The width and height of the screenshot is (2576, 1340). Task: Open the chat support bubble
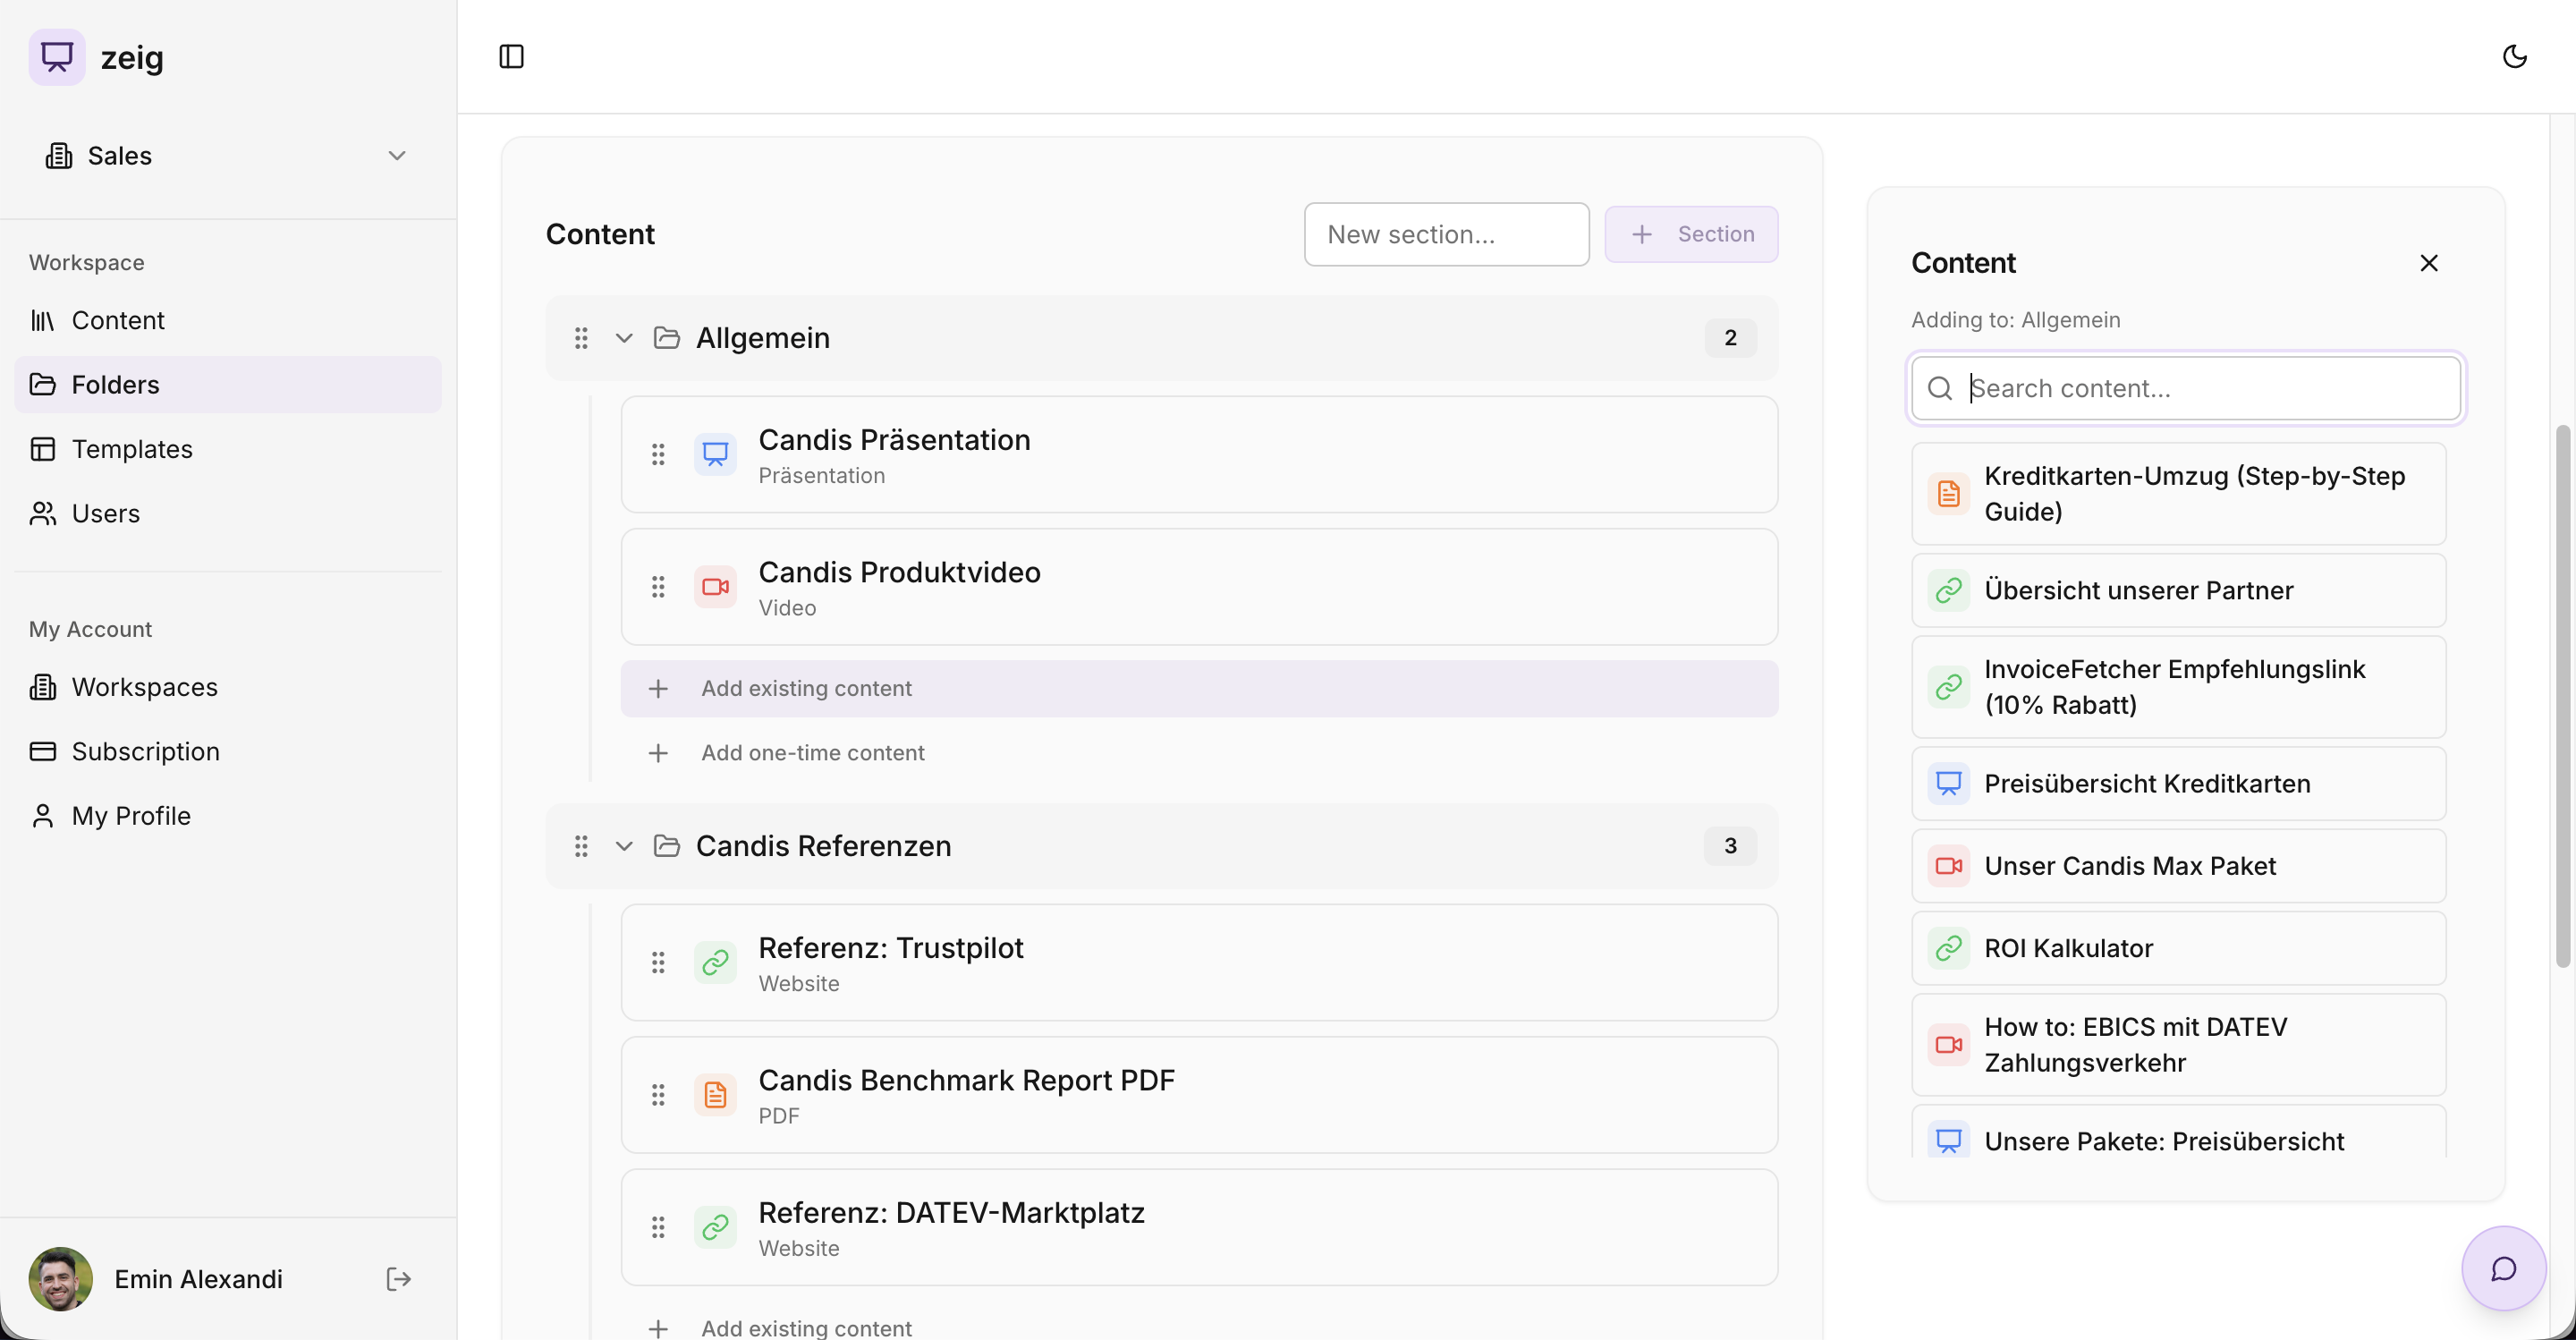click(2503, 1268)
